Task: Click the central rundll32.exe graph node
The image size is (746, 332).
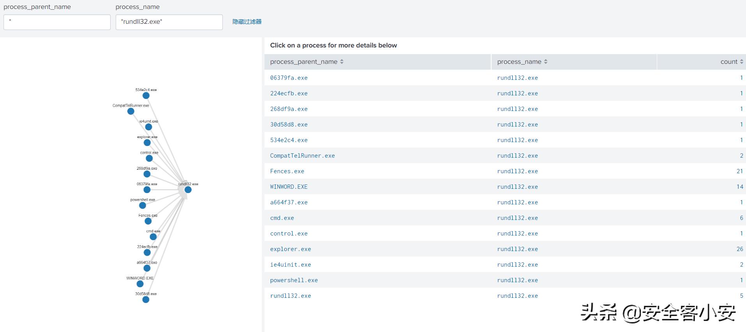Action: 188,190
